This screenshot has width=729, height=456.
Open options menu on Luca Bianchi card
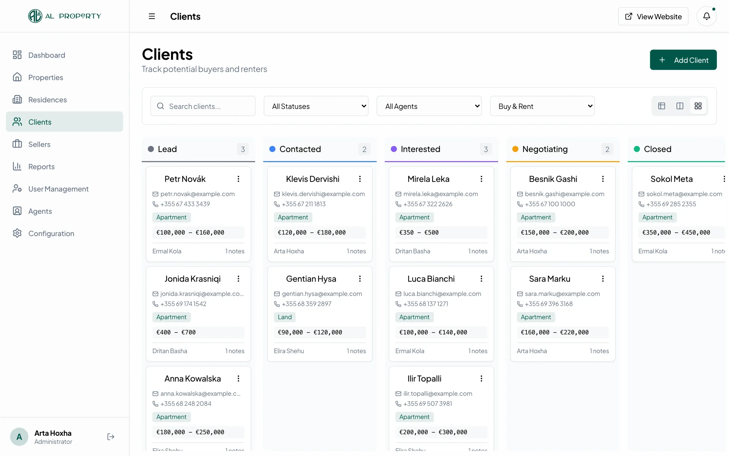[481, 279]
